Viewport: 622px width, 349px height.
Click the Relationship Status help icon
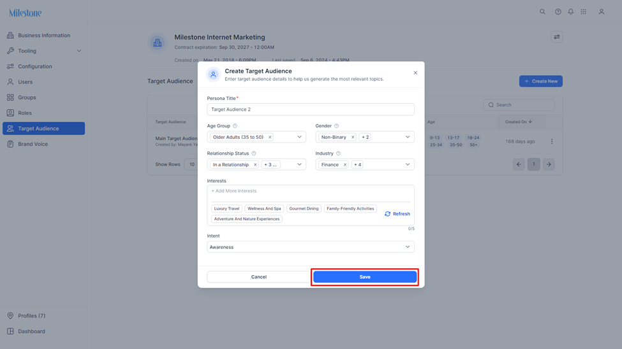point(254,153)
